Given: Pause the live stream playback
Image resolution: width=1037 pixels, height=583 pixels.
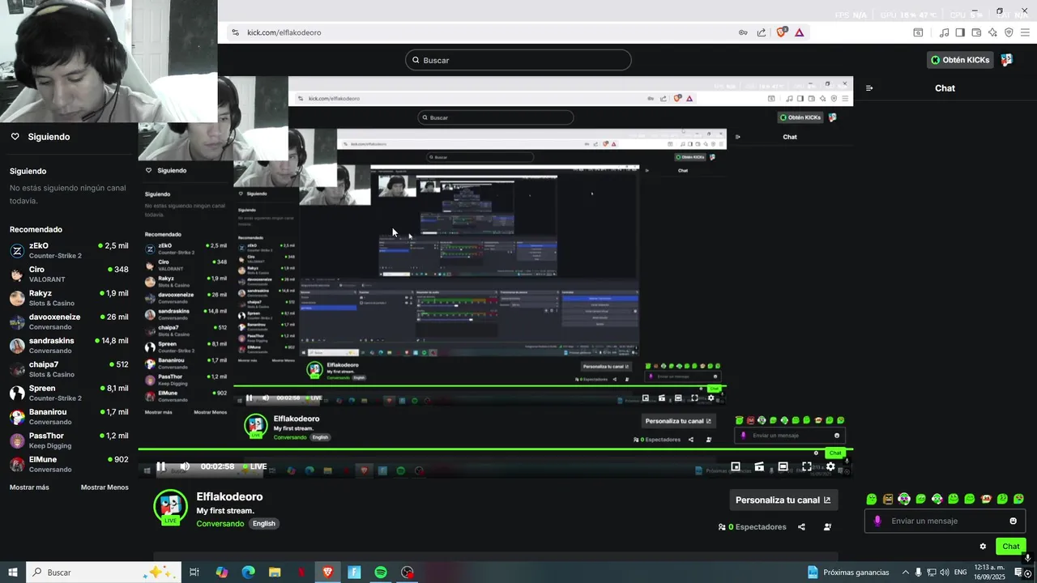Looking at the screenshot, I should tap(160, 466).
